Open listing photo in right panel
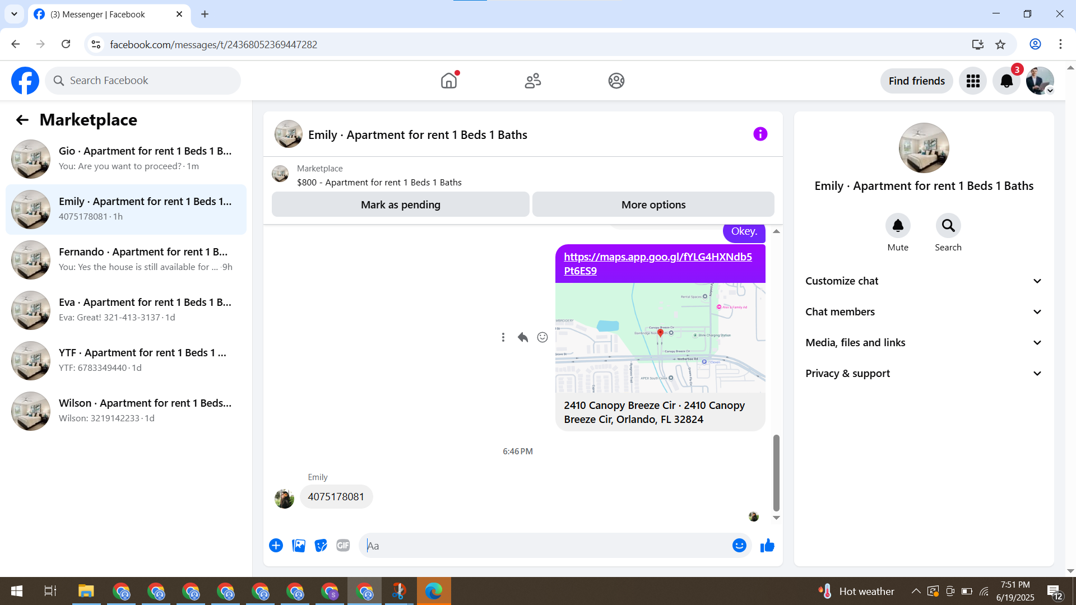The width and height of the screenshot is (1076, 605). (x=924, y=148)
